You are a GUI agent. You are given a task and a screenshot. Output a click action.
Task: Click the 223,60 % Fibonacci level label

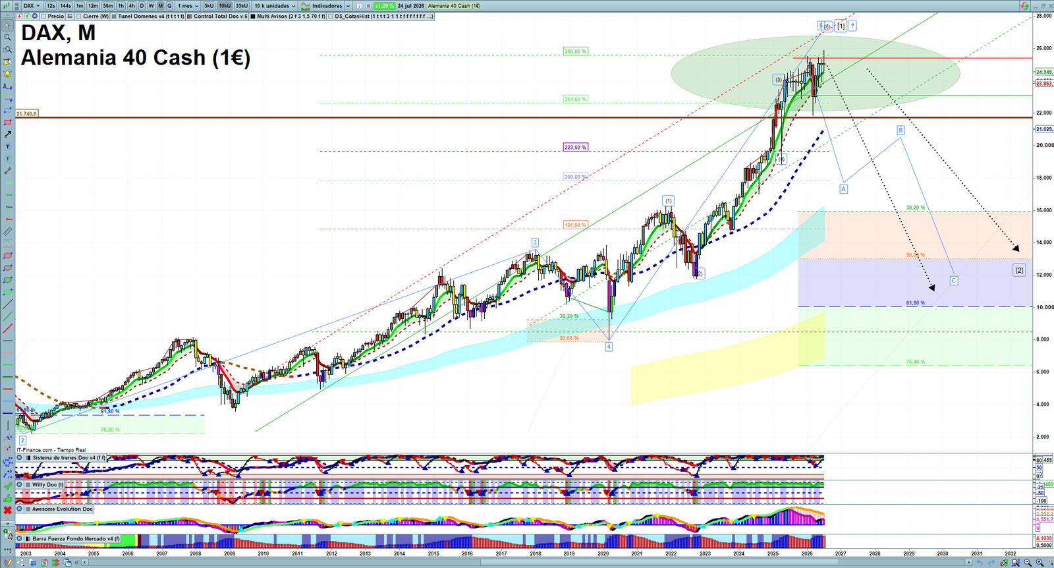pyautogui.click(x=575, y=148)
